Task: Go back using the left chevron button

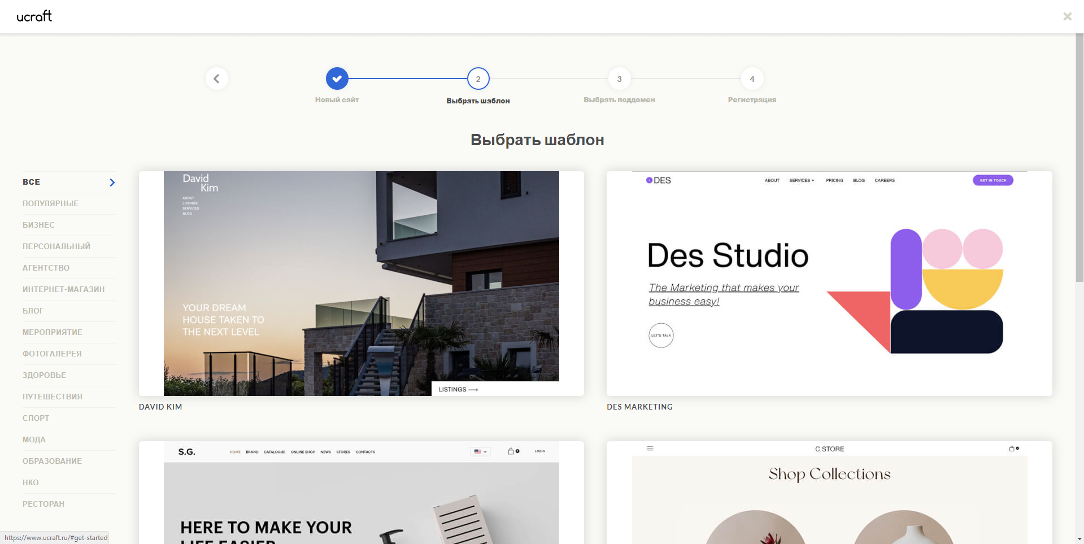Action: [217, 79]
